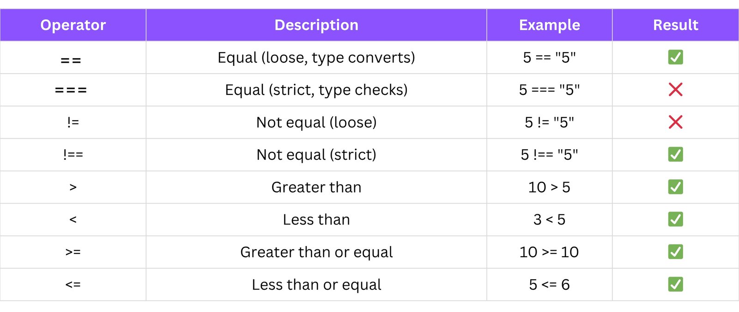Click the green checkmark in the == row

(x=675, y=57)
